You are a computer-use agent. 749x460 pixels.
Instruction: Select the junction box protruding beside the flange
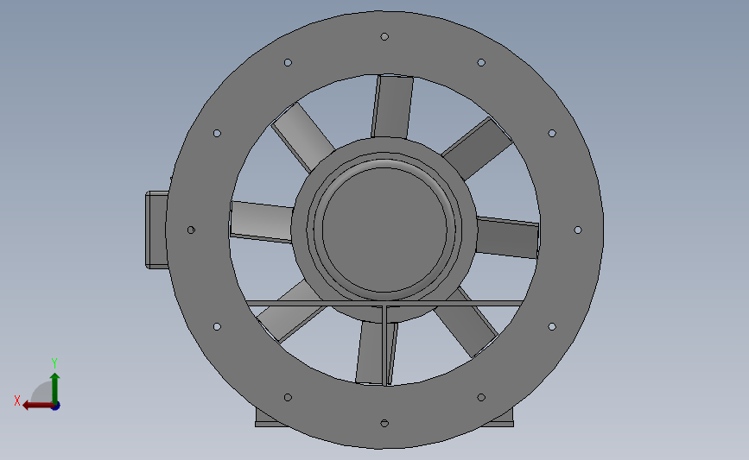(156, 230)
